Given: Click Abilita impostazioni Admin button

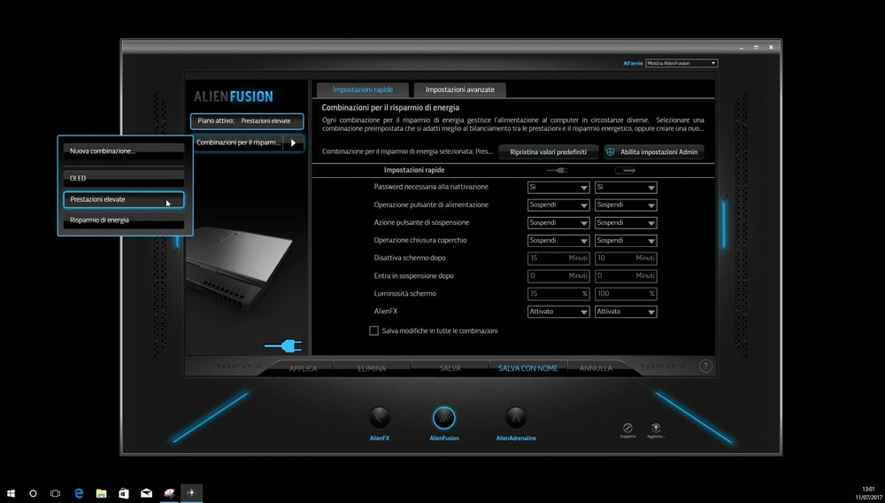Looking at the screenshot, I should coord(654,151).
